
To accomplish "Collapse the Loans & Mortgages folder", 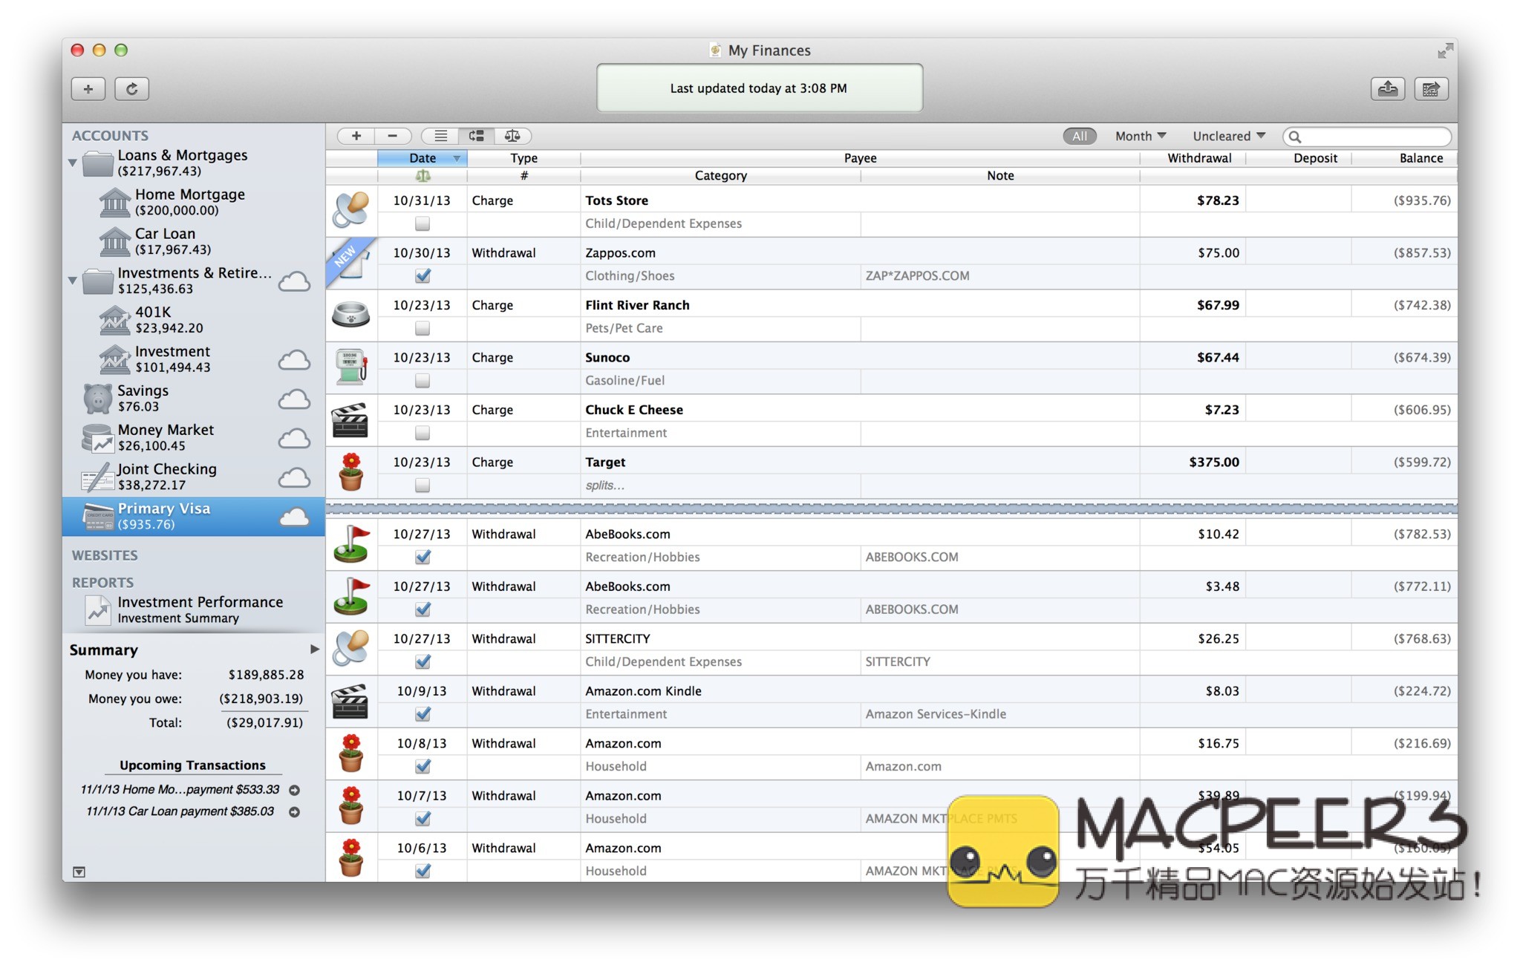I will click(x=73, y=163).
